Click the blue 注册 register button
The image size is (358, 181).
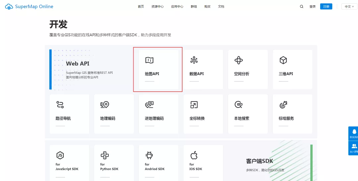pyautogui.click(x=326, y=6)
